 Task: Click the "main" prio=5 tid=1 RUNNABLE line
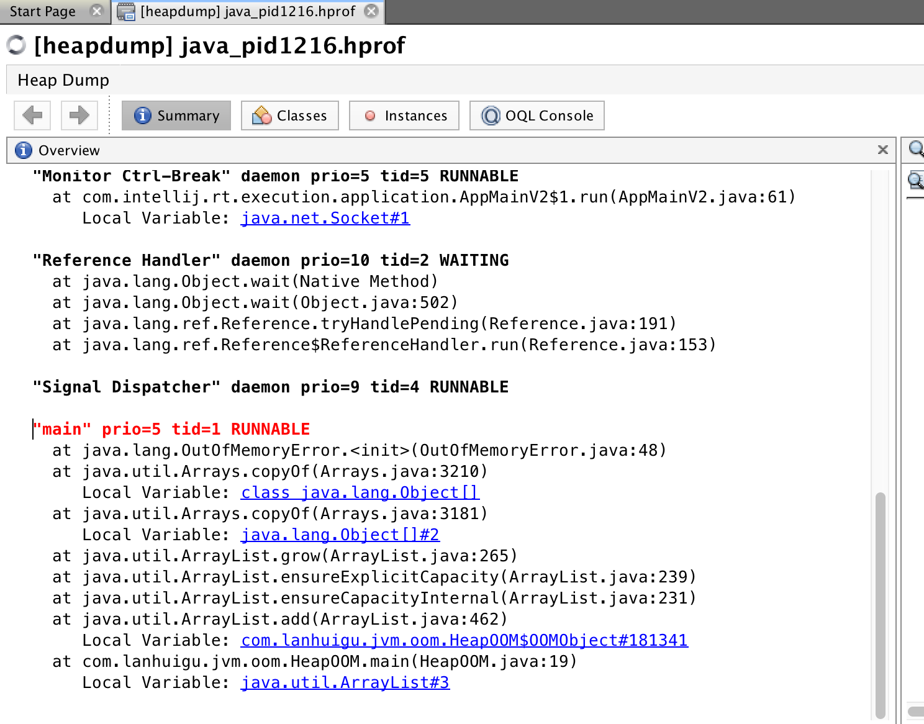[171, 429]
